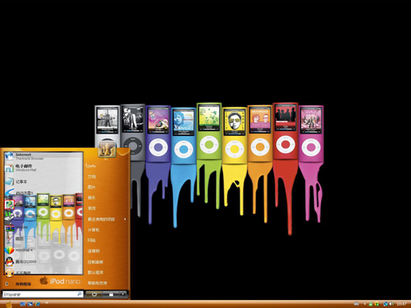This screenshot has height=308, width=411.
Task: Open Internet Explorer in quick launch
Action: point(37,304)
